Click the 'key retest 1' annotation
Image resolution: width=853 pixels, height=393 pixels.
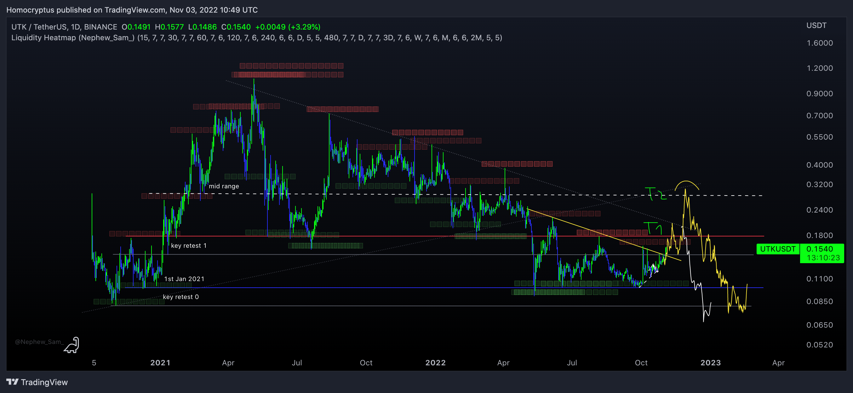pos(189,246)
